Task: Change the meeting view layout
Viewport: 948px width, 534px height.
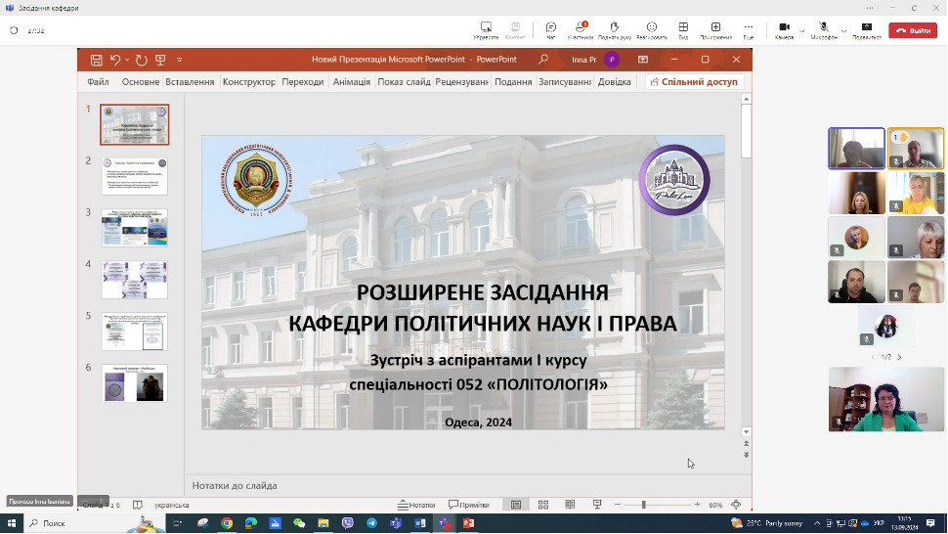Action: coord(683,29)
